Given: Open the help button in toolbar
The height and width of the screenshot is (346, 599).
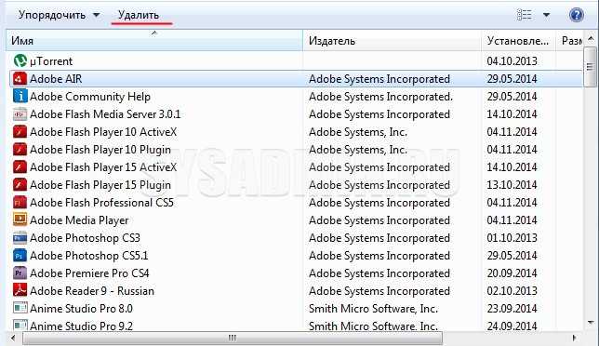Looking at the screenshot, I should click(576, 15).
